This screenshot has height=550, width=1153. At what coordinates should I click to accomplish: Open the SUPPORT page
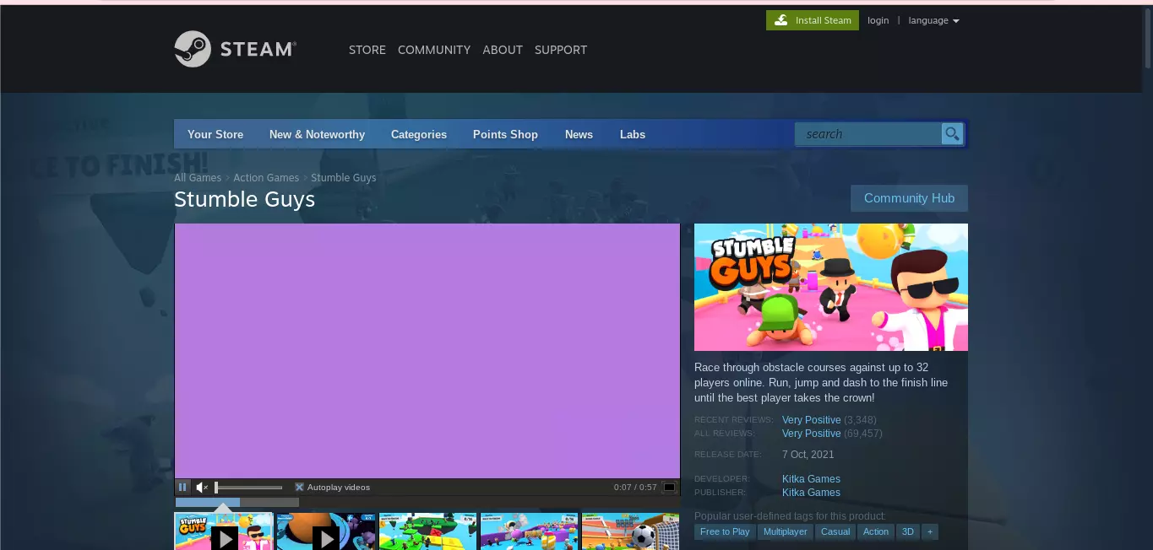(x=561, y=50)
